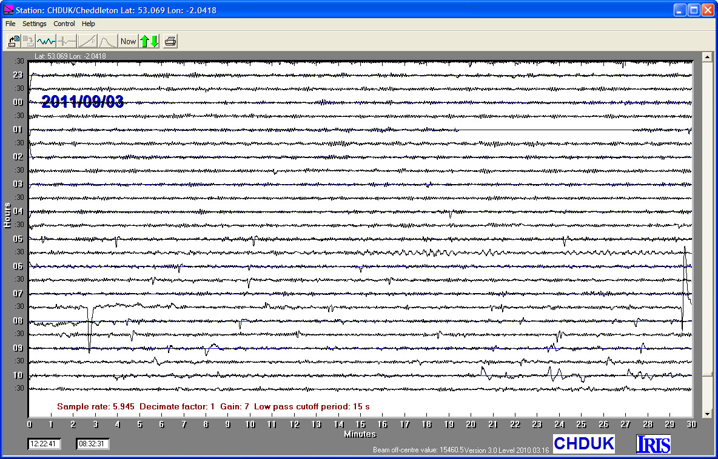Maximize the station window
The height and width of the screenshot is (459, 718).
[694, 10]
